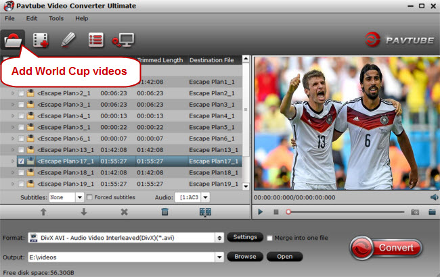The height and width of the screenshot is (277, 440).
Task: Click the Pavtube app logo in title bar
Action: pos(9,6)
